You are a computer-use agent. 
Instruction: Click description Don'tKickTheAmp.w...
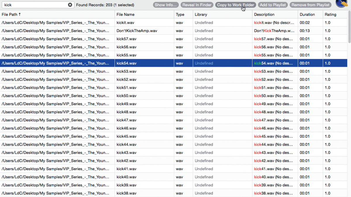point(274,31)
